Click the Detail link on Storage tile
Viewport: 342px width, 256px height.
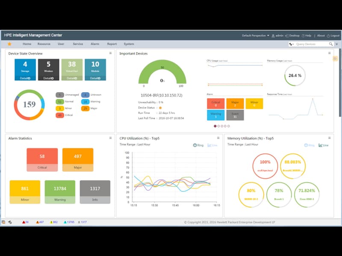click(25, 78)
